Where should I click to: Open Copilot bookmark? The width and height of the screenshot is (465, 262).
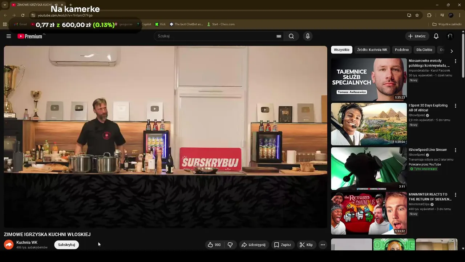pos(144,24)
